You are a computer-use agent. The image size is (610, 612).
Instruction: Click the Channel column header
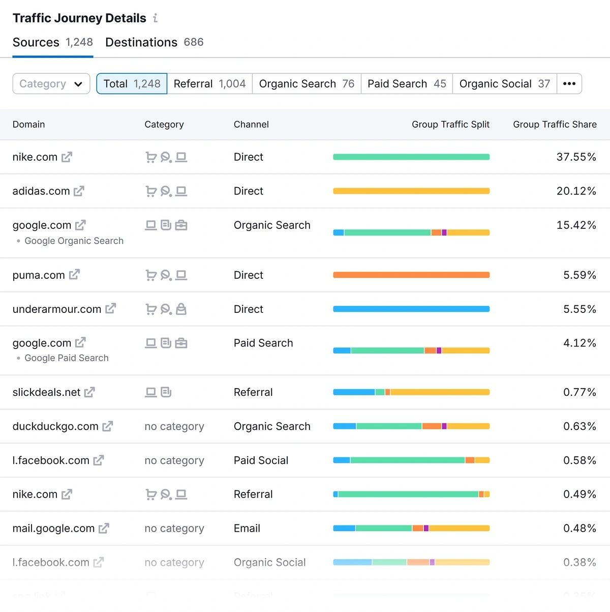[251, 125]
